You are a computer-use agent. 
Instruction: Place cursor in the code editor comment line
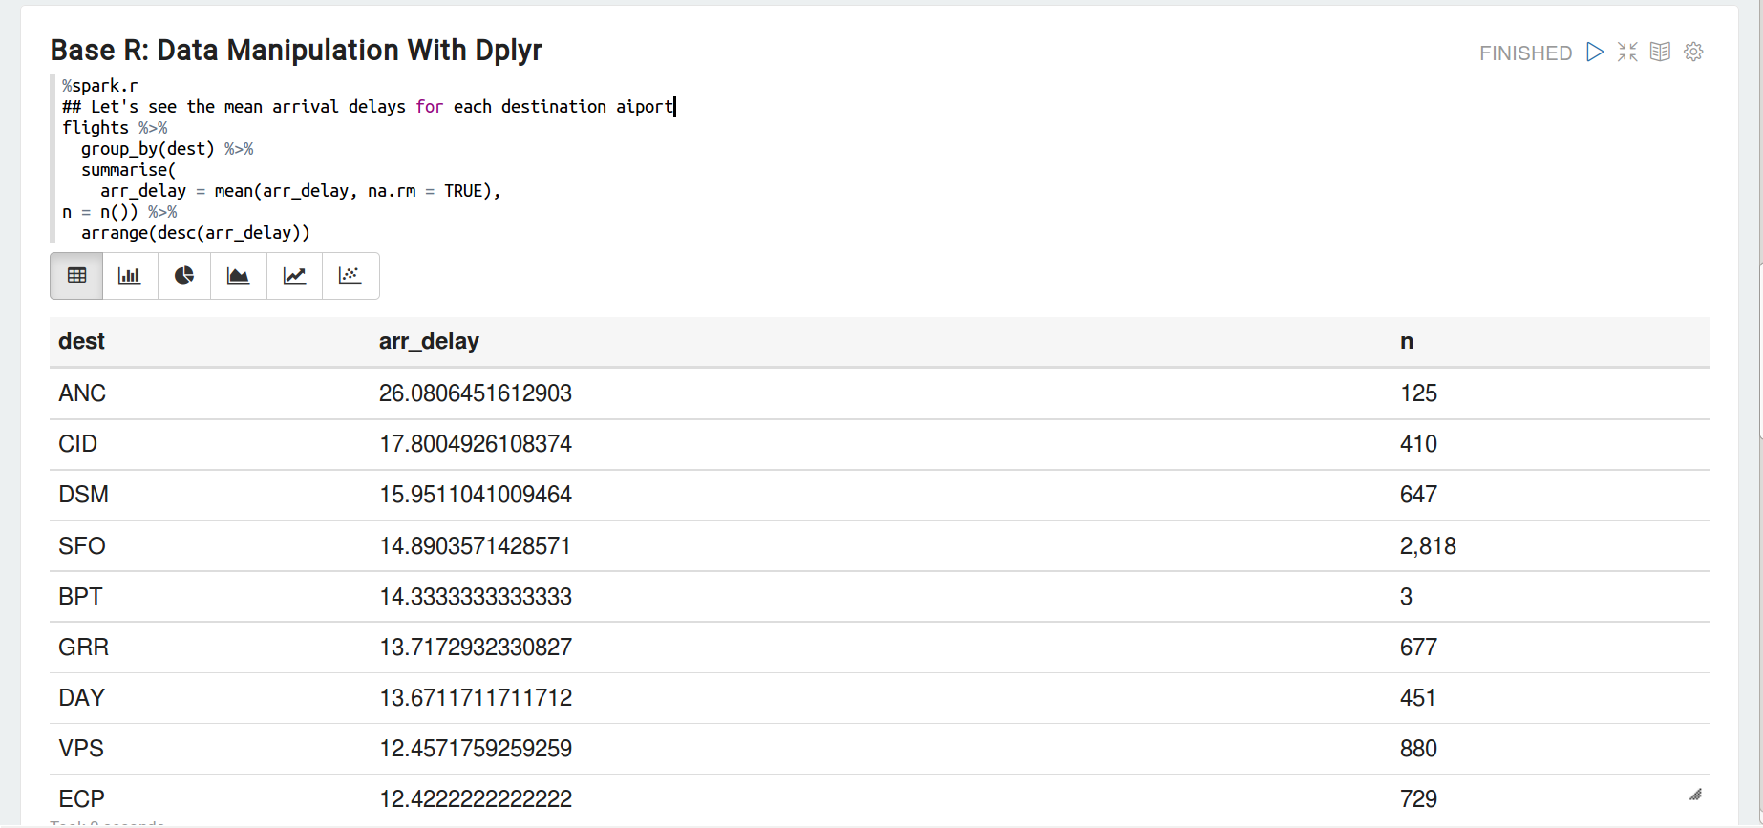pos(369,106)
